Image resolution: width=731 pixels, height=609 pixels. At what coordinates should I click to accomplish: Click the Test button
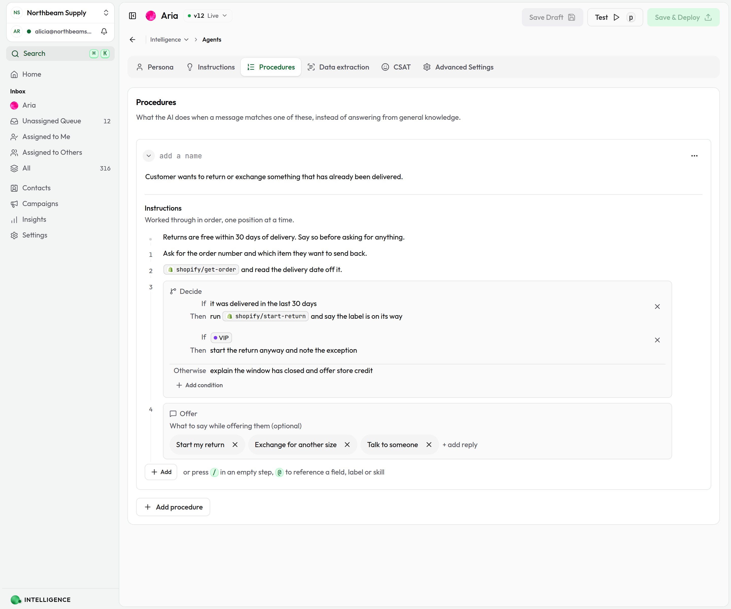615,18
